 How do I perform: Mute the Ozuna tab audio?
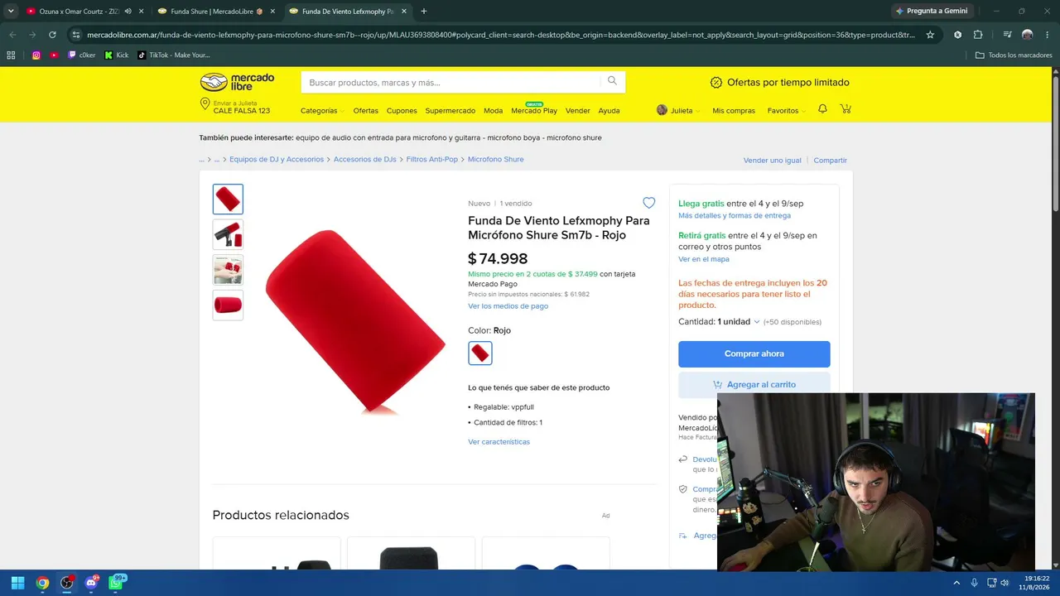128,12
